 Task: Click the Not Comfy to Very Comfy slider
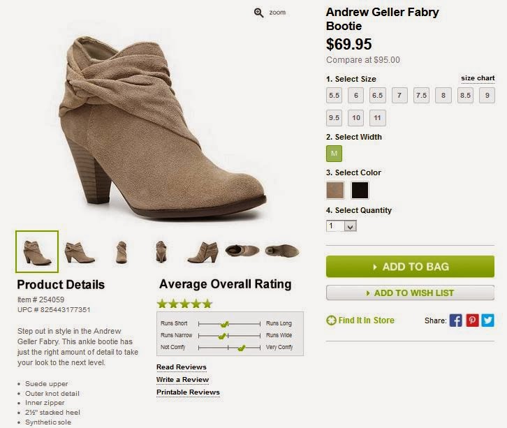coord(229,348)
